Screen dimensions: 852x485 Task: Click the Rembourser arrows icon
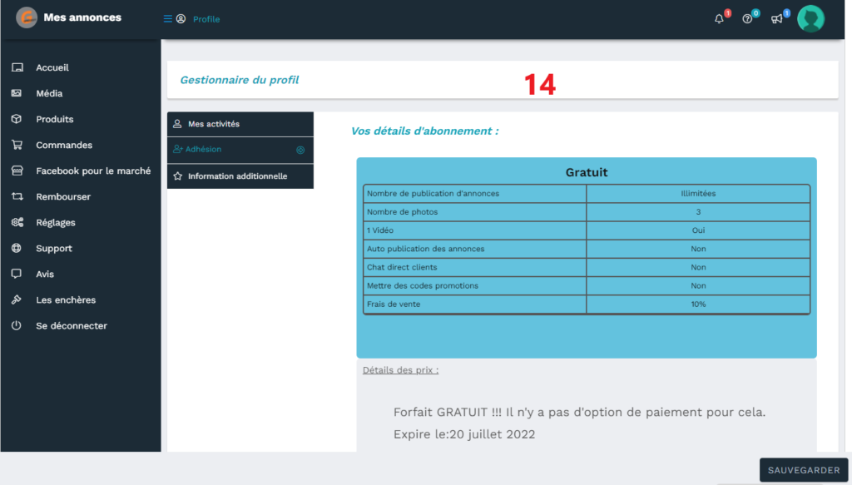tap(17, 196)
